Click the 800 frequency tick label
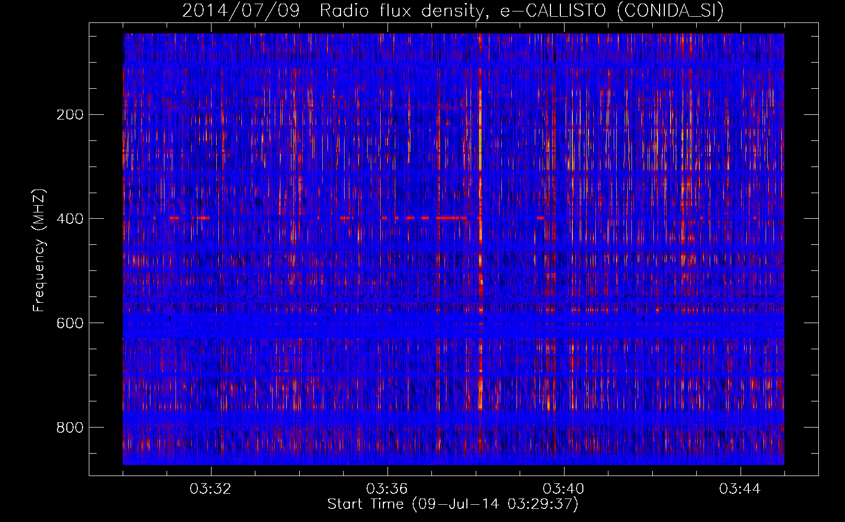The width and height of the screenshot is (845, 522). tap(69, 428)
